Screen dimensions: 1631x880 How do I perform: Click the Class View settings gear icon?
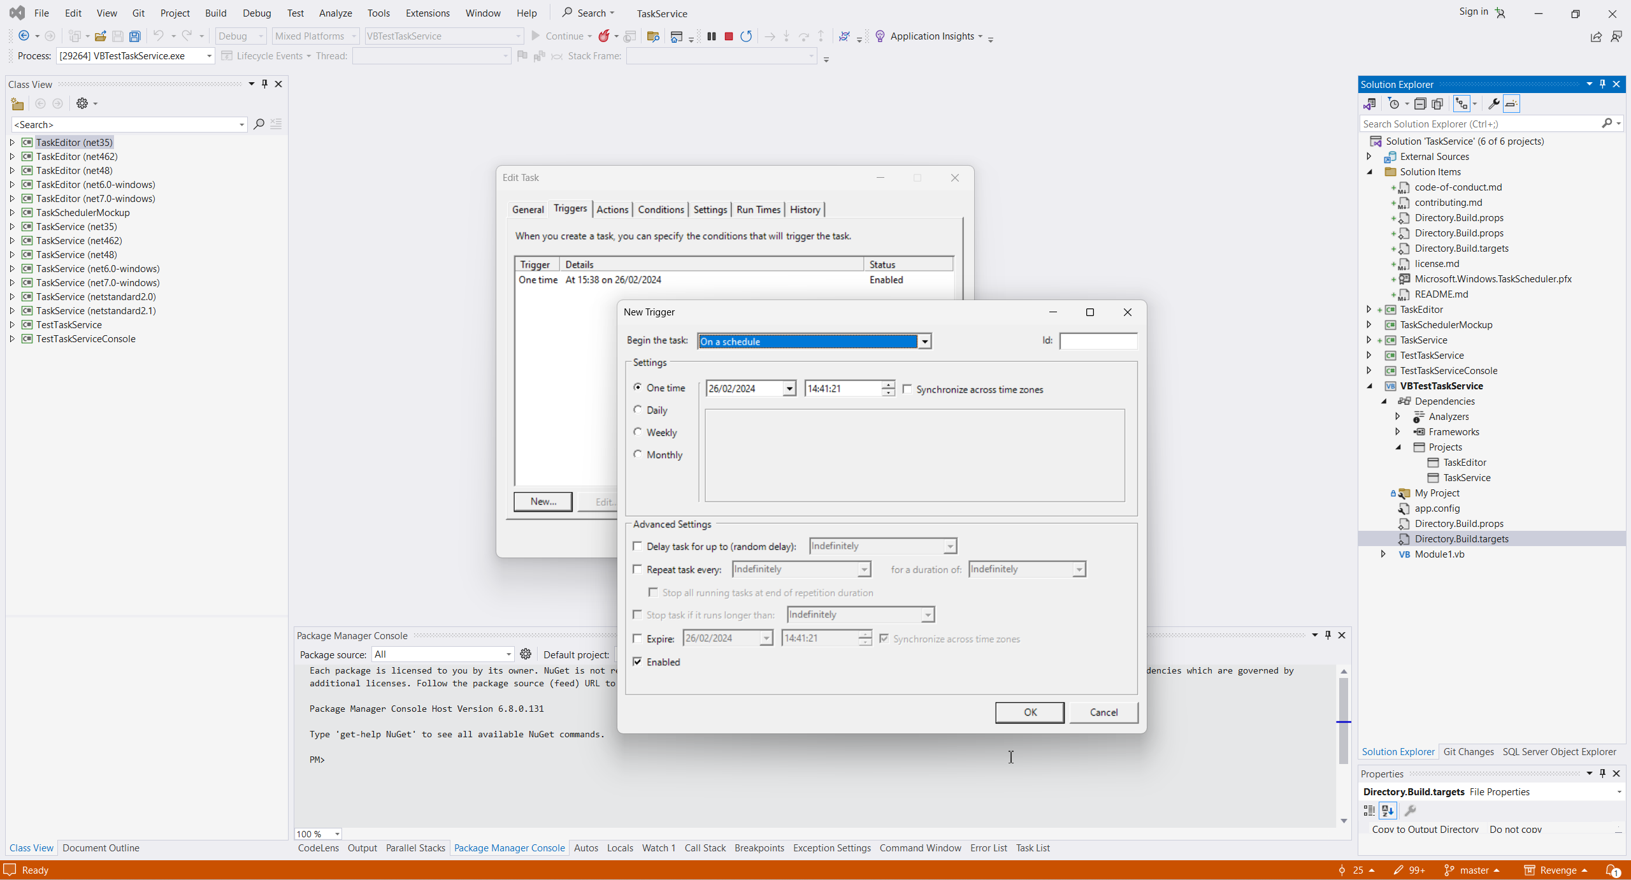[x=82, y=103]
